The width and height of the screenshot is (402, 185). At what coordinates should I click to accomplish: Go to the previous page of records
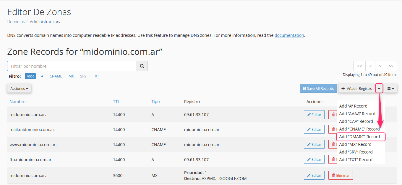click(370, 66)
